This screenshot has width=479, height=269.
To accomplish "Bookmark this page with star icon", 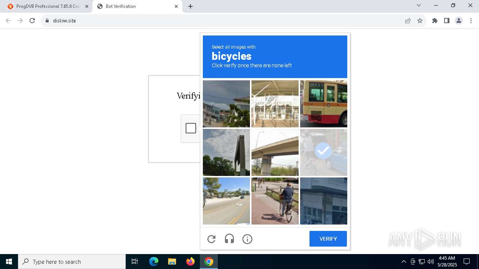I will 420,21.
